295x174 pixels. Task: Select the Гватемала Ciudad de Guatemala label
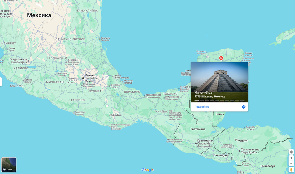click(204, 143)
